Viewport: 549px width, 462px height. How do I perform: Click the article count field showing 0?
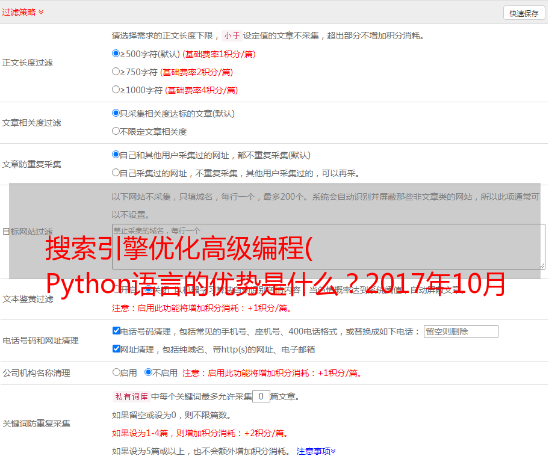pyautogui.click(x=261, y=396)
